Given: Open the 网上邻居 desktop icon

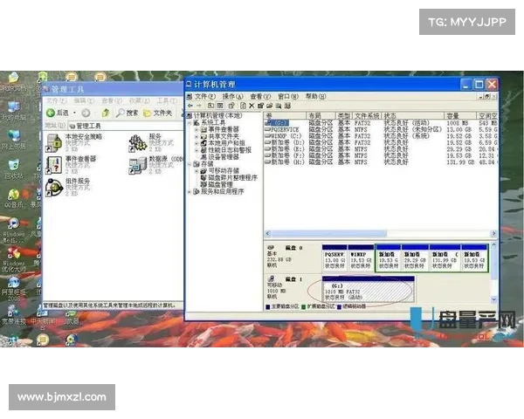Looking at the screenshot, I should tap(13, 136).
